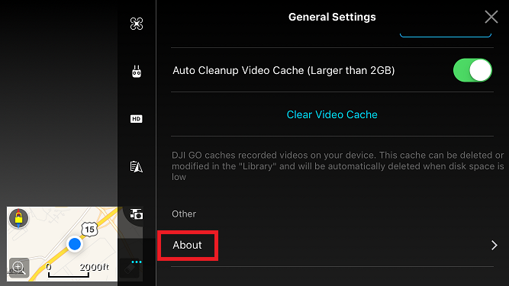509x286 pixels.
Task: Select the HD image transmission settings icon
Action: coord(137,119)
